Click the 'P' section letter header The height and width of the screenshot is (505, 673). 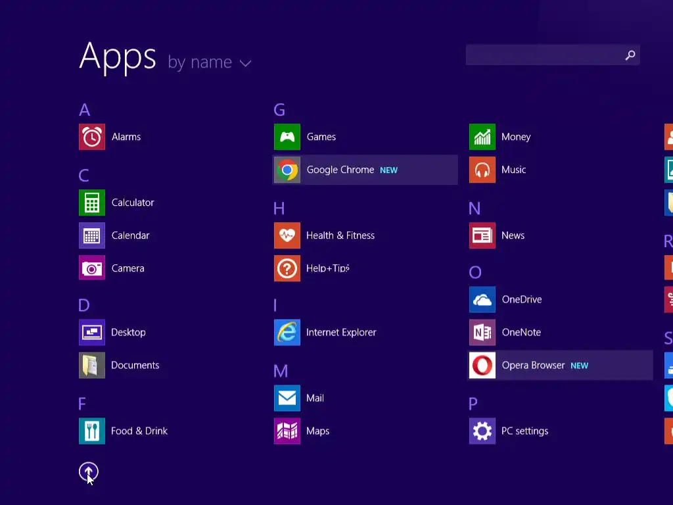[473, 404]
